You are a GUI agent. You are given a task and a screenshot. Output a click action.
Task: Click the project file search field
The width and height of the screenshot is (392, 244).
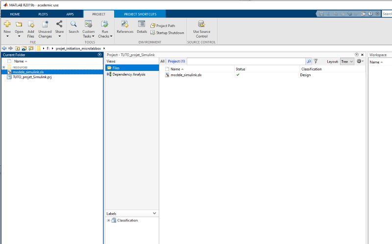pos(245,62)
